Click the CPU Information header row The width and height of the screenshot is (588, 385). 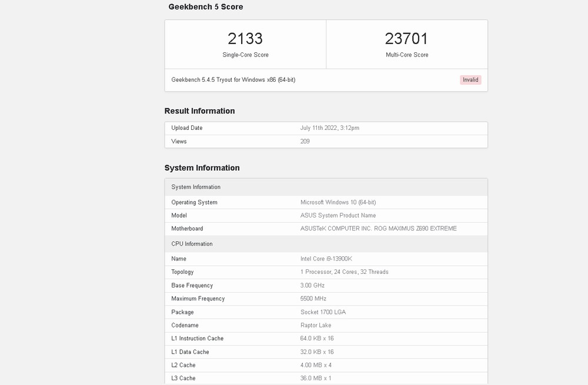[x=326, y=244]
